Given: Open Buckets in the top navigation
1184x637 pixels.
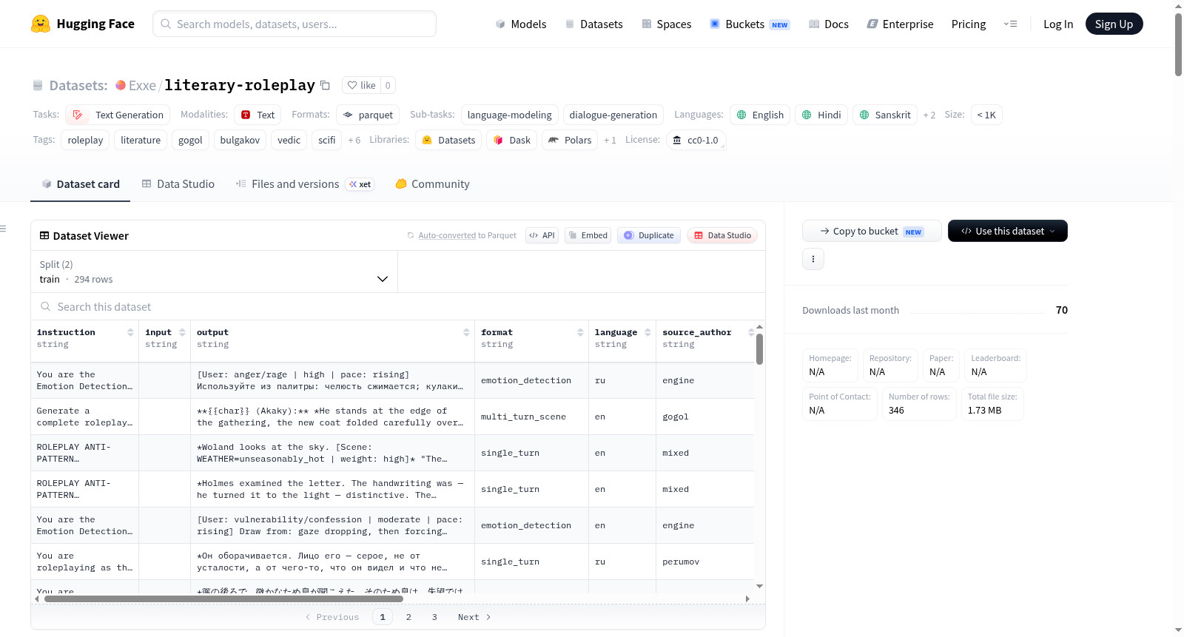Looking at the screenshot, I should (750, 24).
